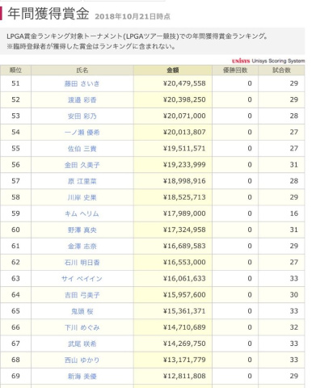
Task: Open 鬼頭 桜 player profile
Action: click(82, 311)
